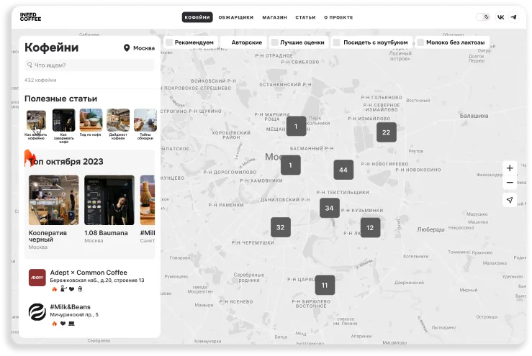
Task: Open the map cluster marker 12
Action: [x=370, y=228]
